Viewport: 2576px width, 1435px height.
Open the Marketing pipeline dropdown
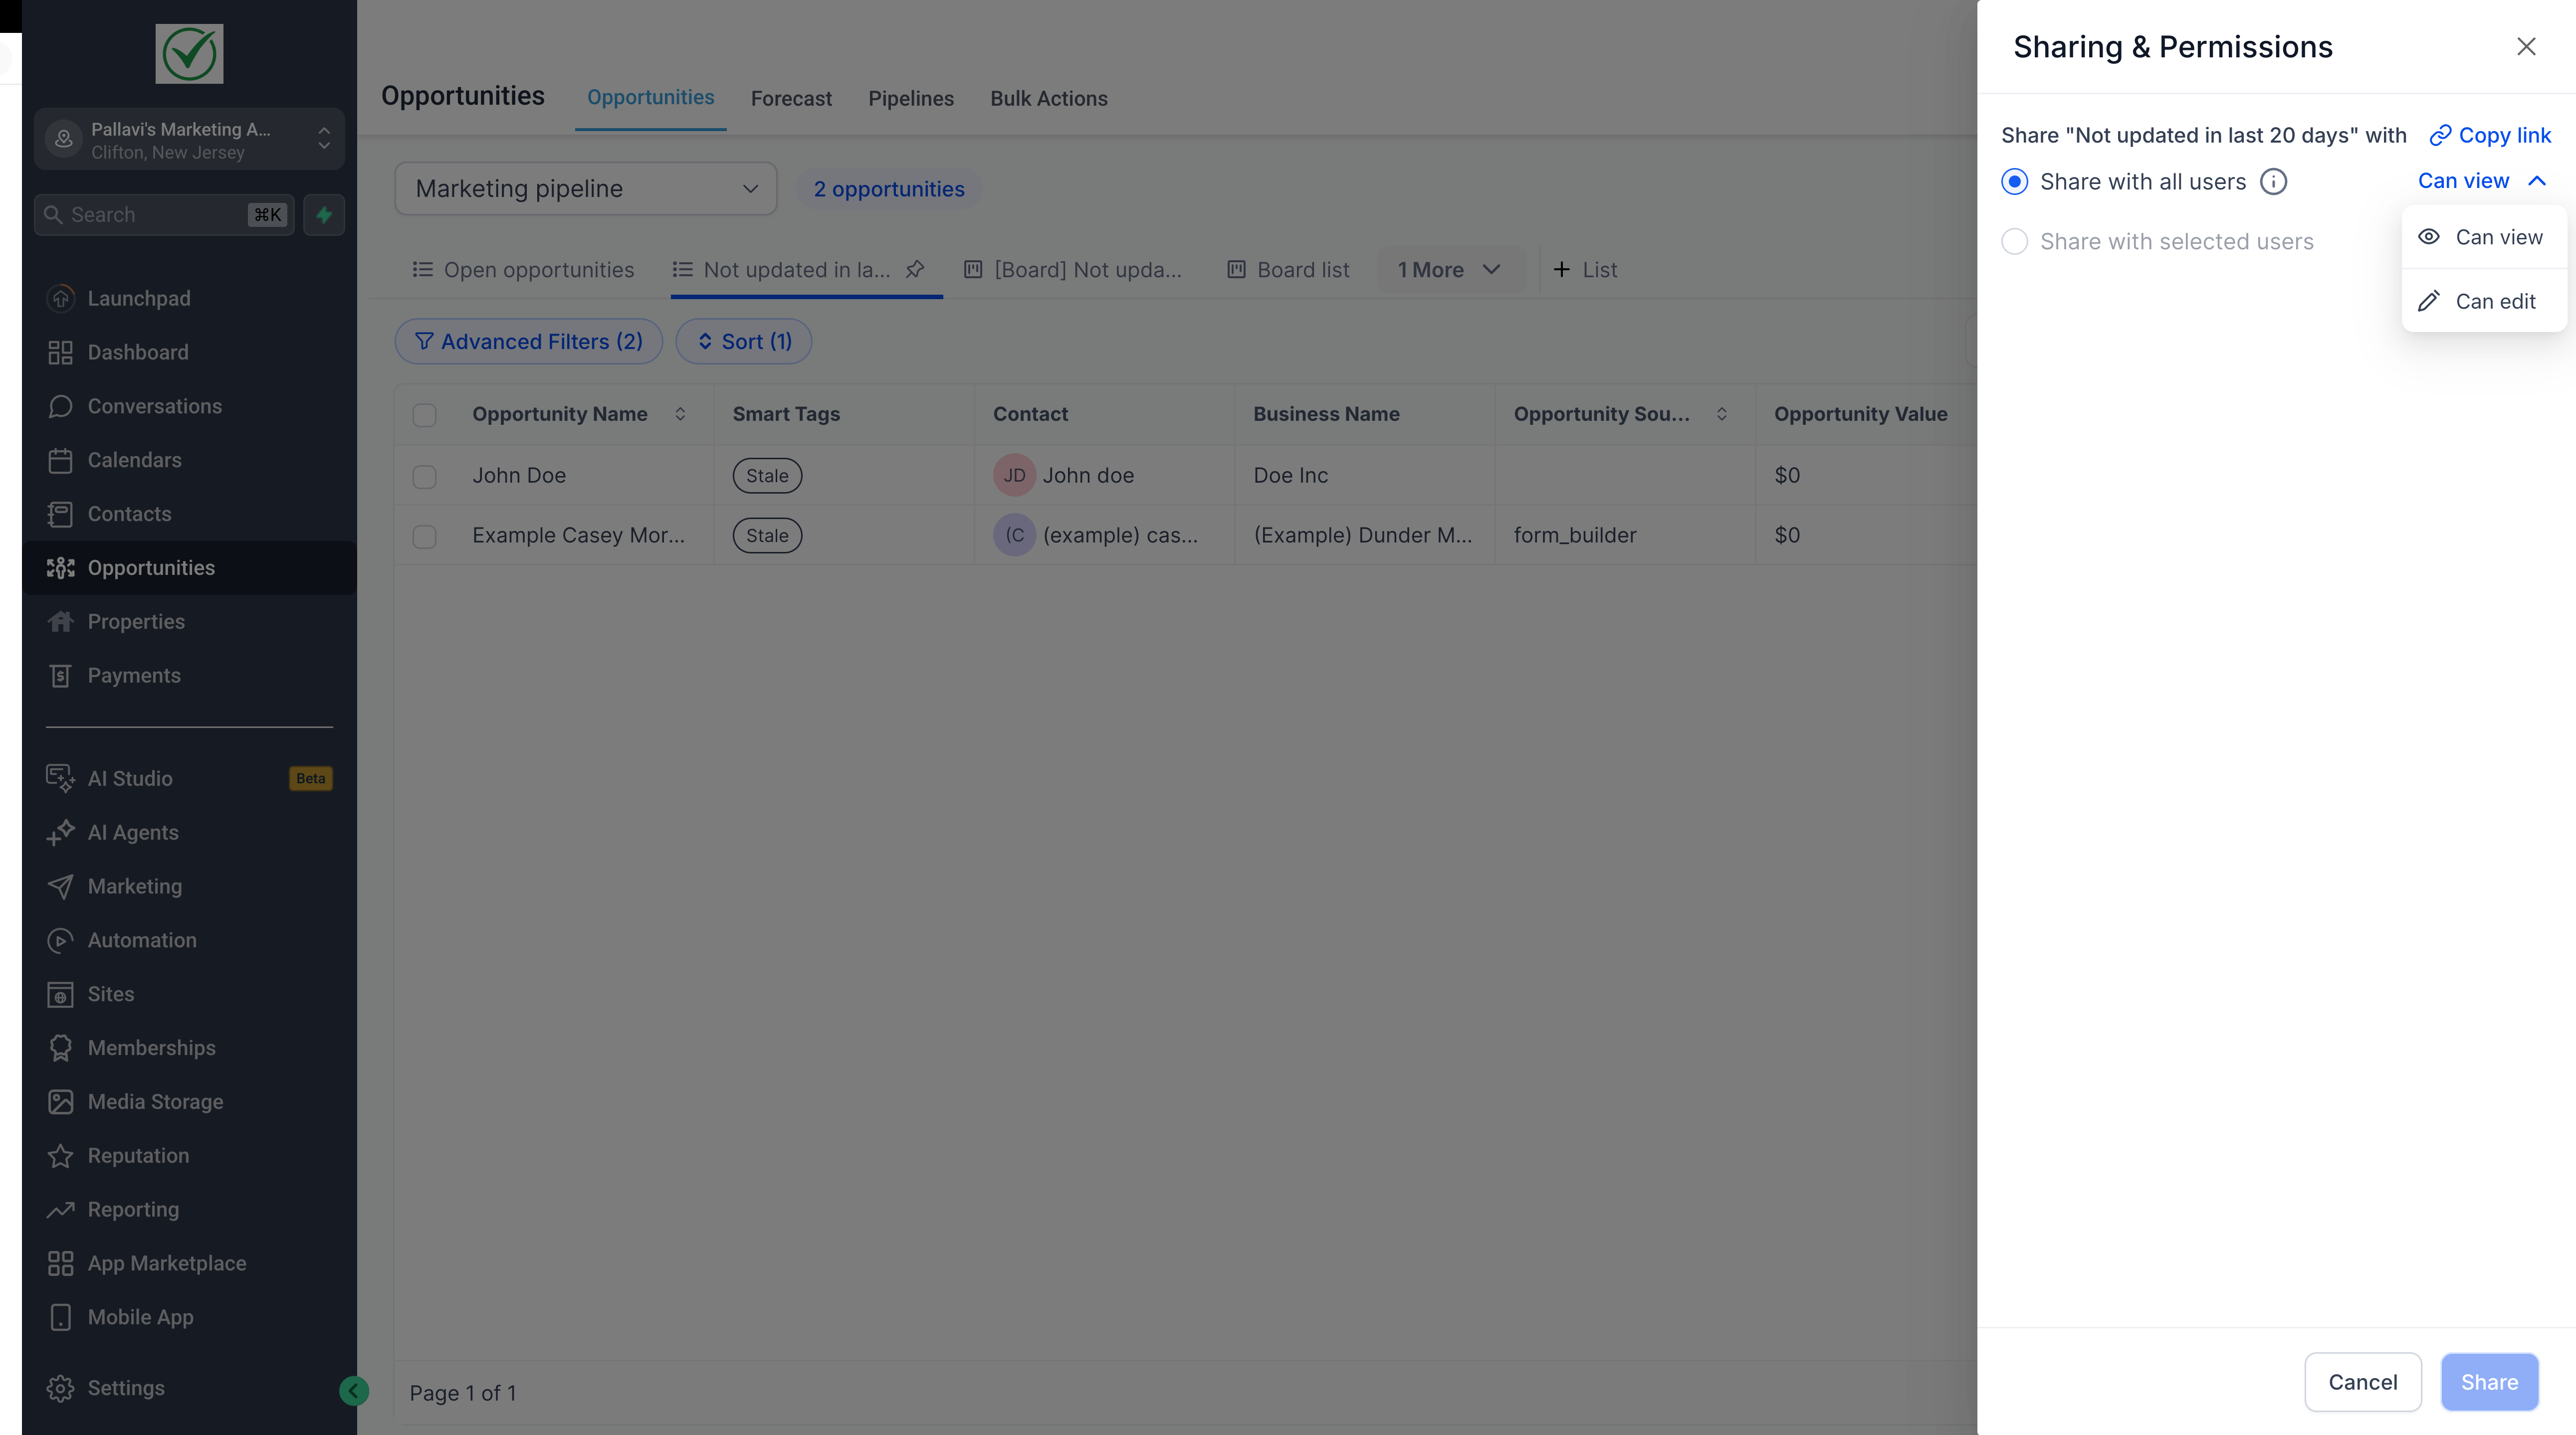(585, 188)
